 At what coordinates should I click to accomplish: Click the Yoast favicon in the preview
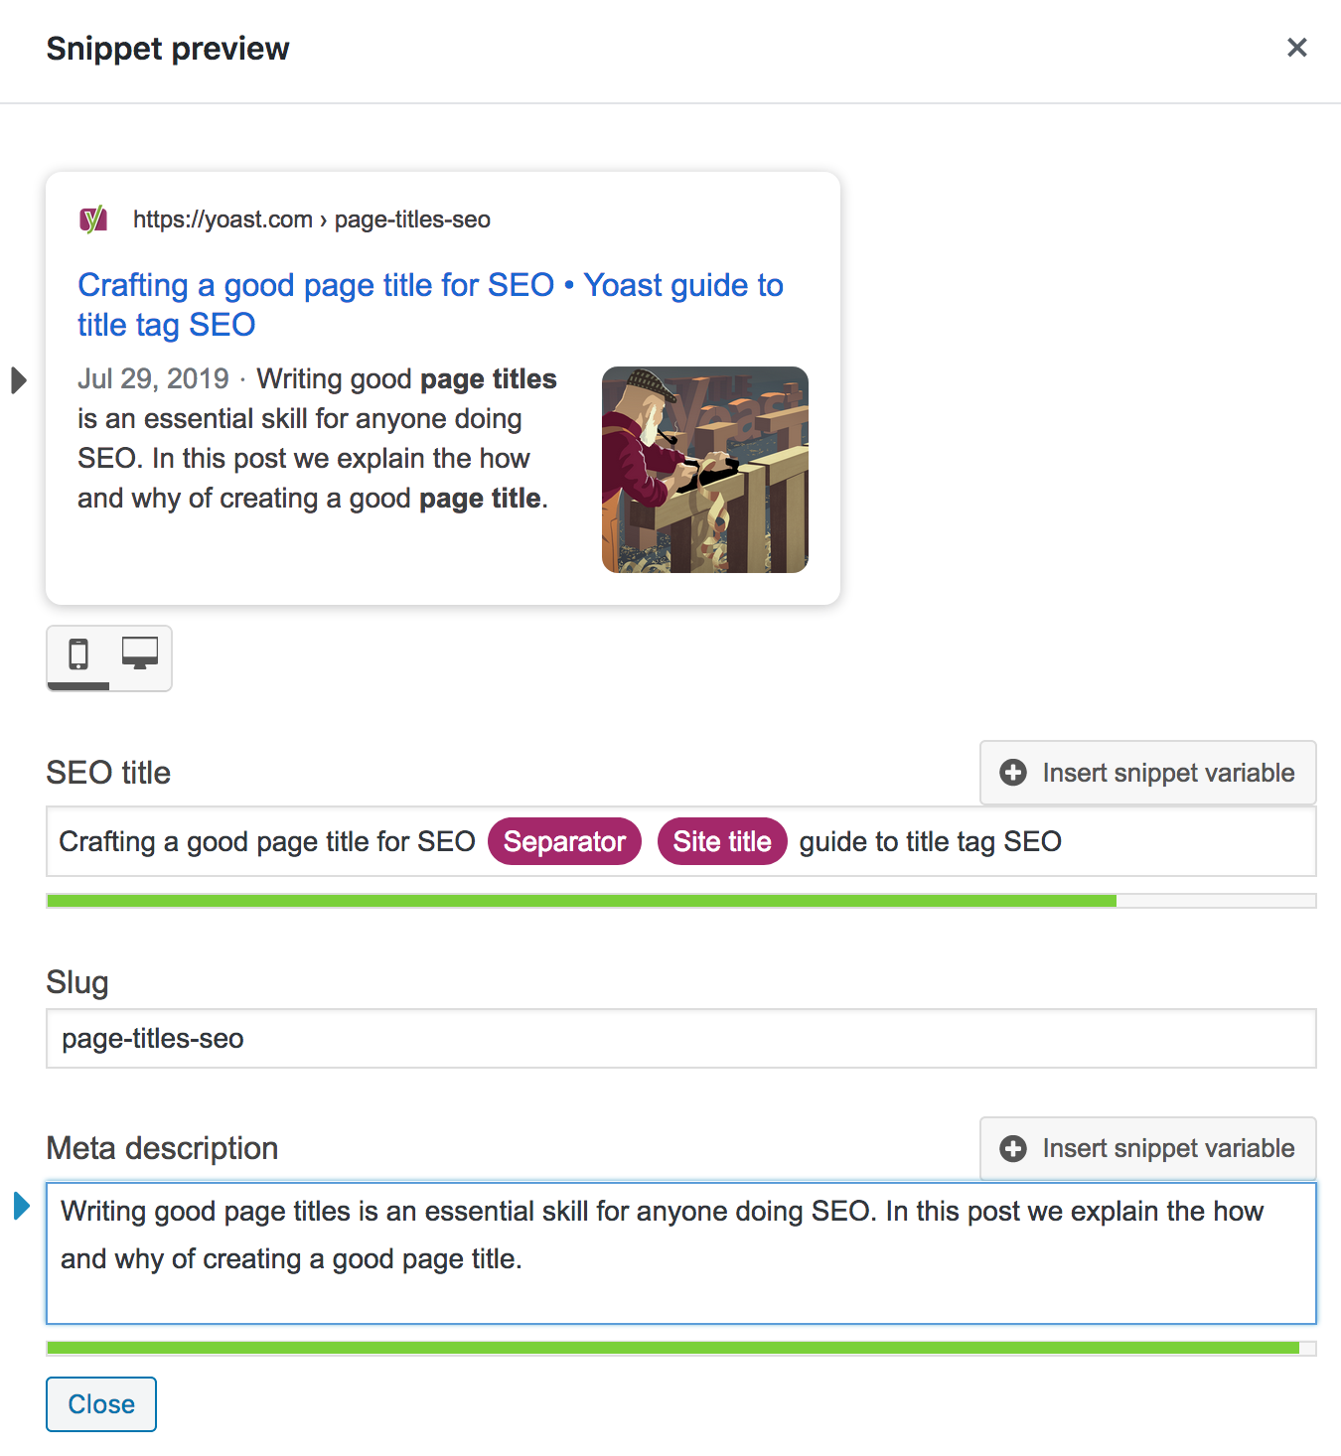click(94, 218)
